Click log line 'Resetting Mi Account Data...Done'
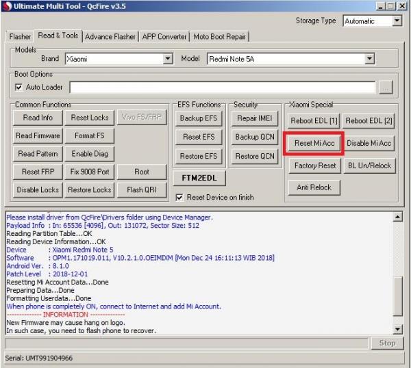 tap(58, 282)
